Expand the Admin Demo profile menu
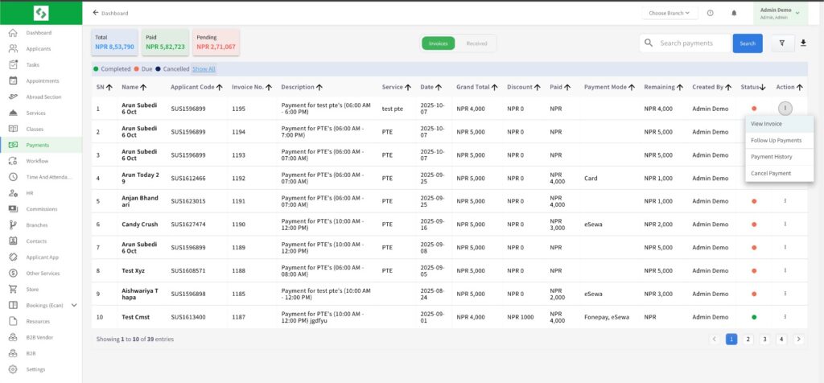The width and height of the screenshot is (824, 383). click(781, 13)
